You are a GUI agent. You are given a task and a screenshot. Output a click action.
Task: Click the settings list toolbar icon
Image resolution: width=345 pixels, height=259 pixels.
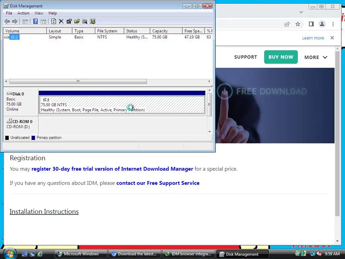coord(93,21)
